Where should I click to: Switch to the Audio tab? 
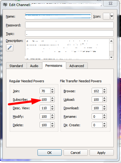pos(34,66)
